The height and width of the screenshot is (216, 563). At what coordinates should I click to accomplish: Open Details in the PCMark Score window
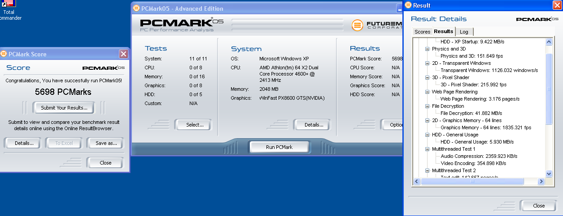click(24, 143)
